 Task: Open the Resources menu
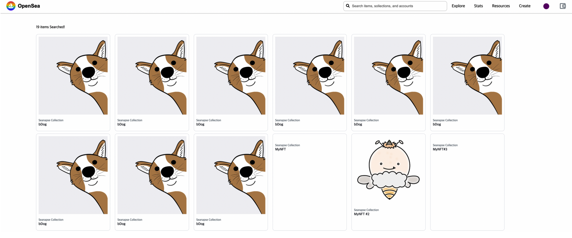501,6
